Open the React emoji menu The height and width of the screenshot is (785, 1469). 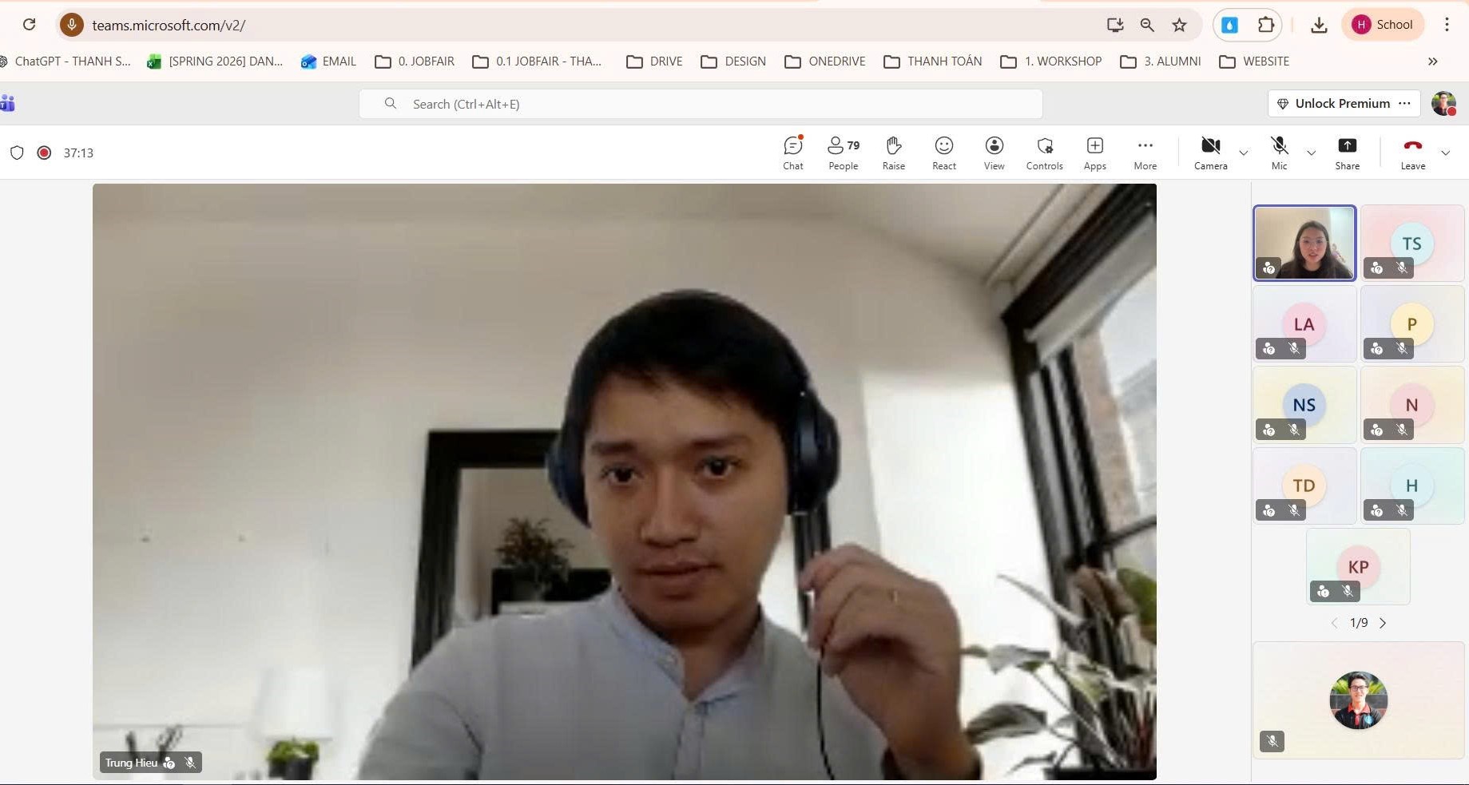click(x=943, y=153)
